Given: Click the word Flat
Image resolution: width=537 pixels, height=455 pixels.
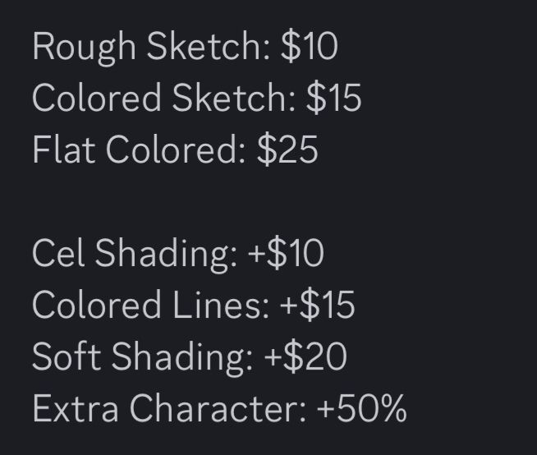Looking at the screenshot, I should (x=64, y=149).
